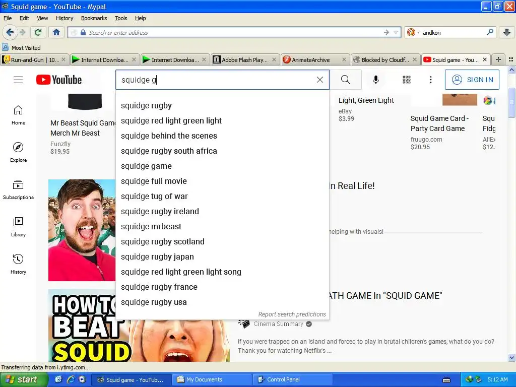Open Explore in YouTube sidebar
Viewport: 516px width, 387px height.
pyautogui.click(x=19, y=152)
